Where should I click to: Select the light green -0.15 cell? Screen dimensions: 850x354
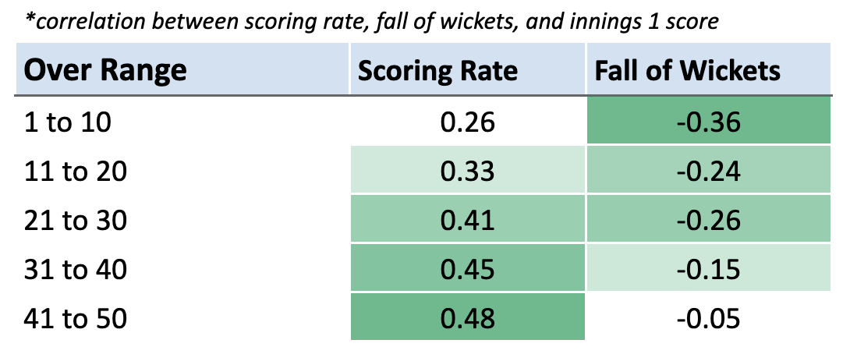(x=708, y=270)
